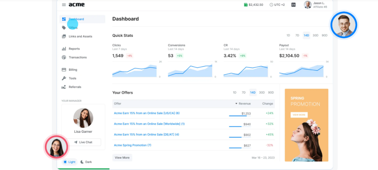Viewport: 378px width, 170px height.
Task: Click the CR trend chart
Action: [x=245, y=70]
